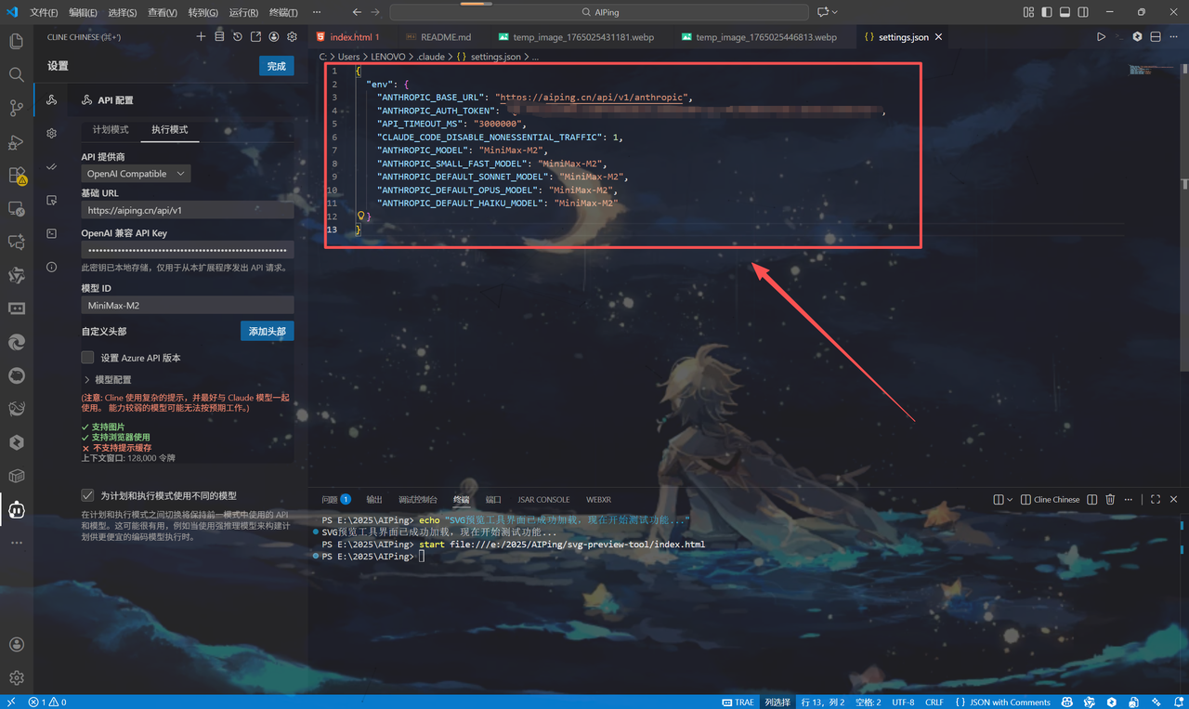Open the Extensions view with warning badge
Screen dimensions: 1189x709
click(x=16, y=175)
